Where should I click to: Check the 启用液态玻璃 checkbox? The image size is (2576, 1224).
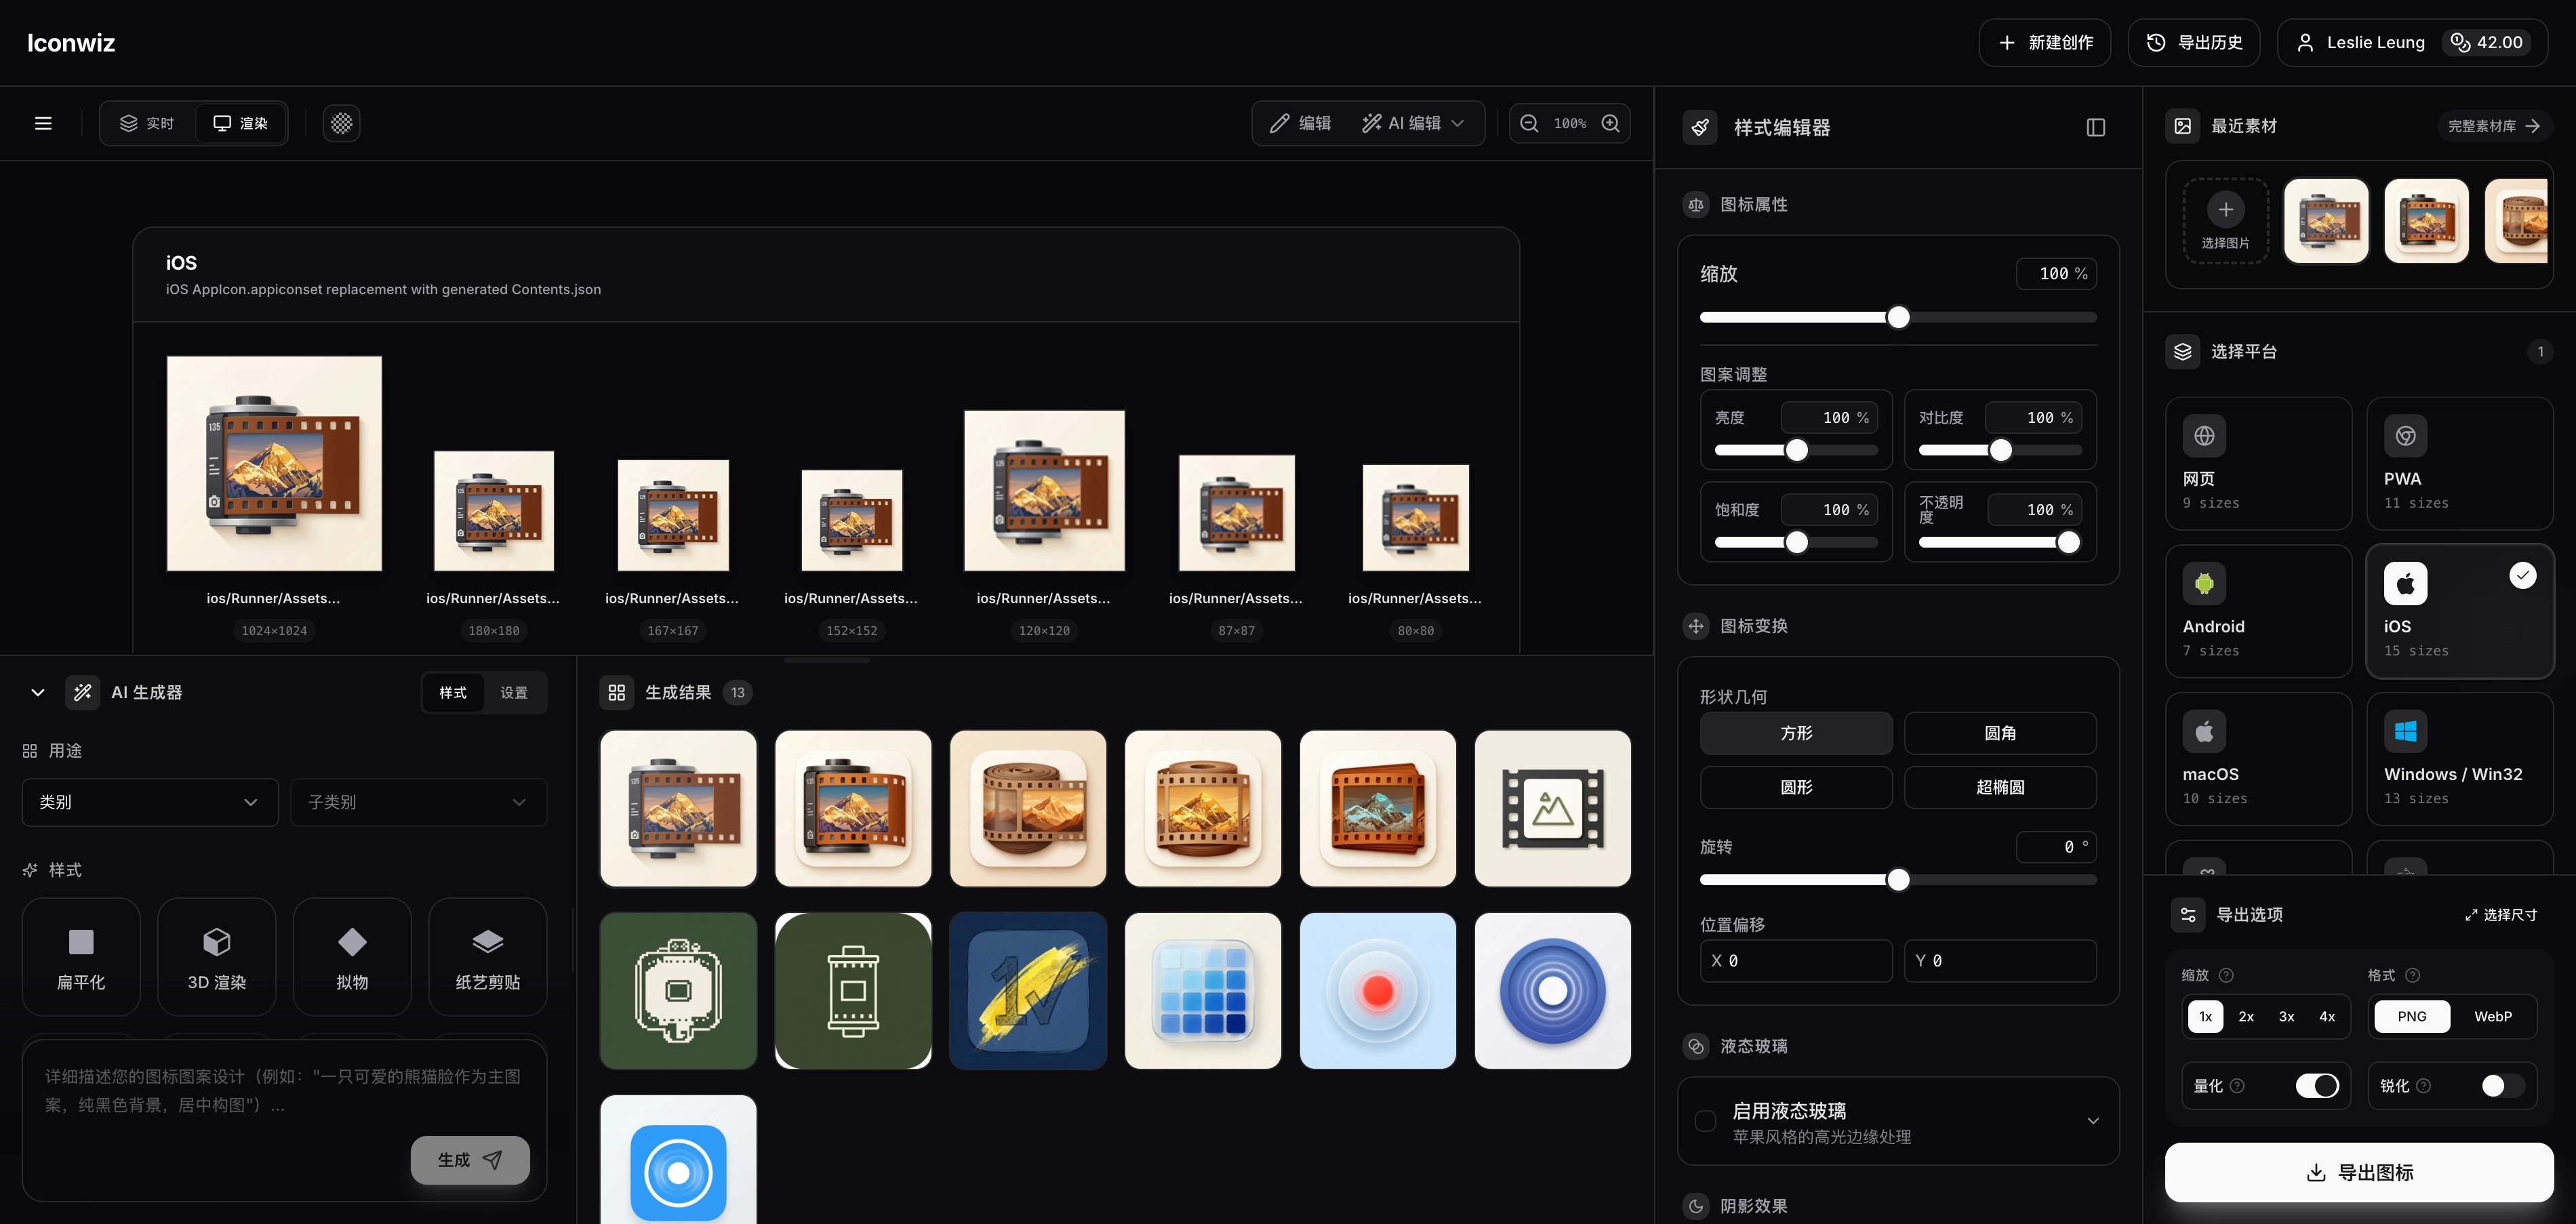click(x=1706, y=1121)
